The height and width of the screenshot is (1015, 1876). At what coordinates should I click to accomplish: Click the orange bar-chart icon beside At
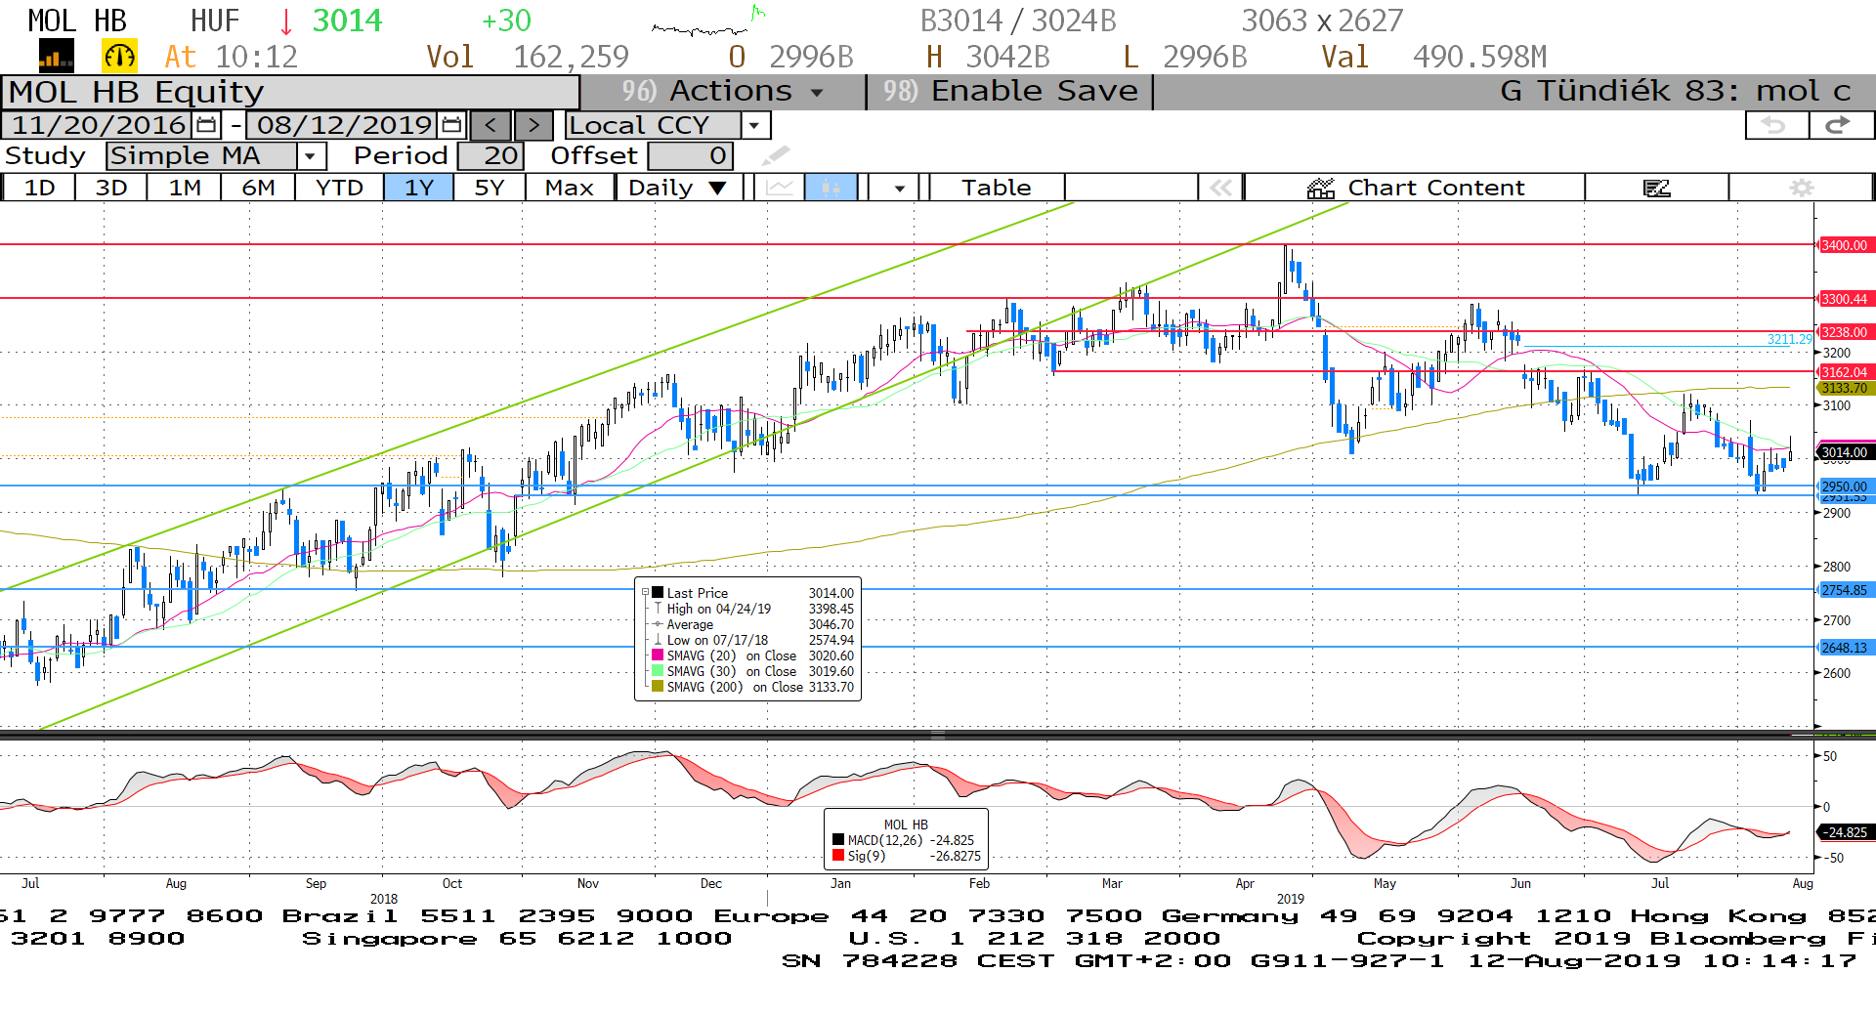(x=56, y=57)
